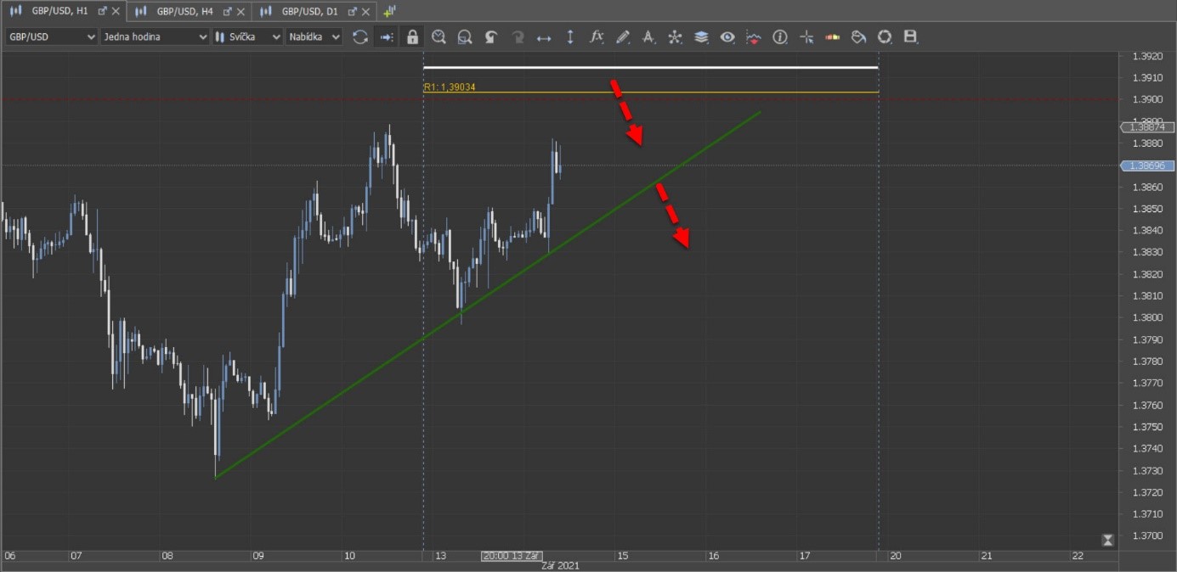Select the green ascending trend line
1177x572 pixels.
488,294
